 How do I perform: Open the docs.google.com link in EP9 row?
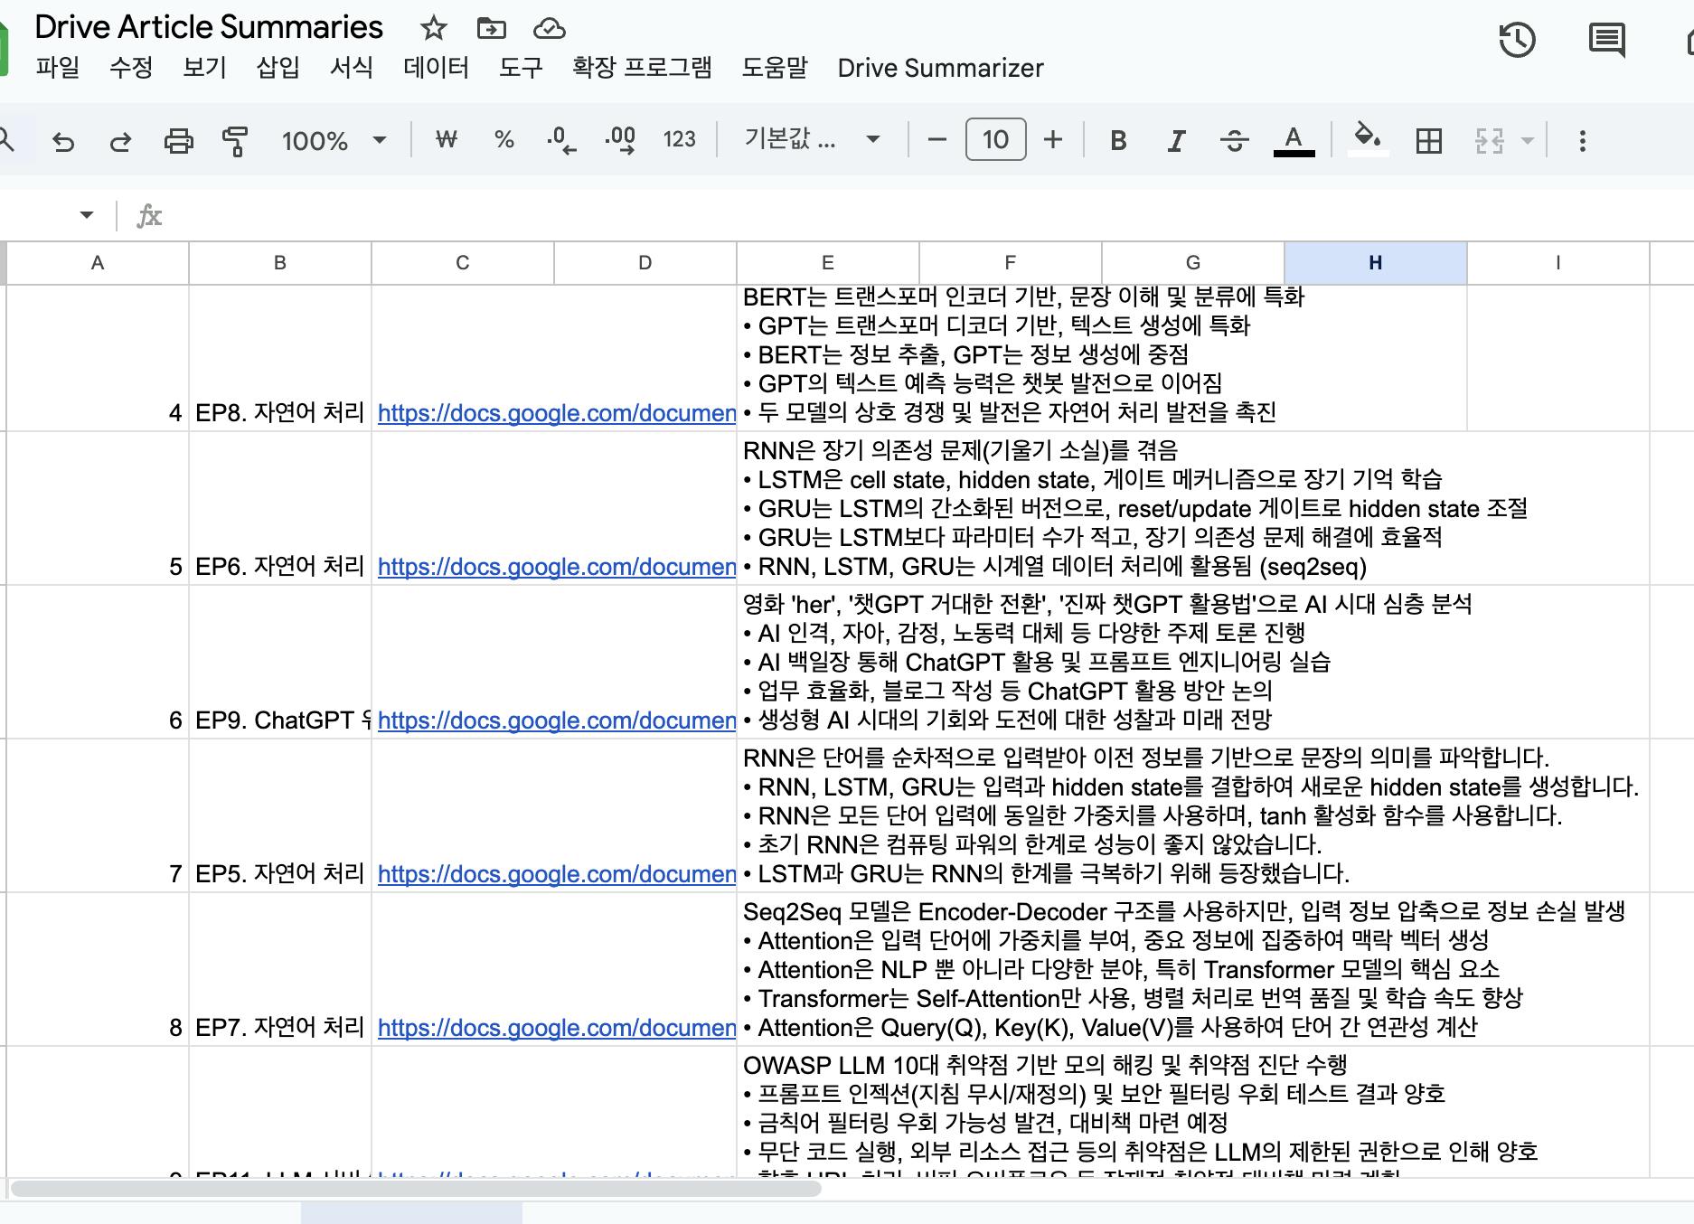click(x=557, y=720)
